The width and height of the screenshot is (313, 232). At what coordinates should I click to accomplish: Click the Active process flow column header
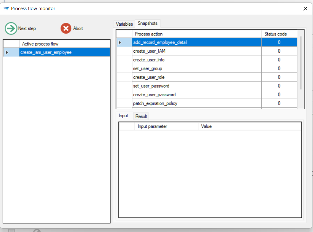pos(65,44)
